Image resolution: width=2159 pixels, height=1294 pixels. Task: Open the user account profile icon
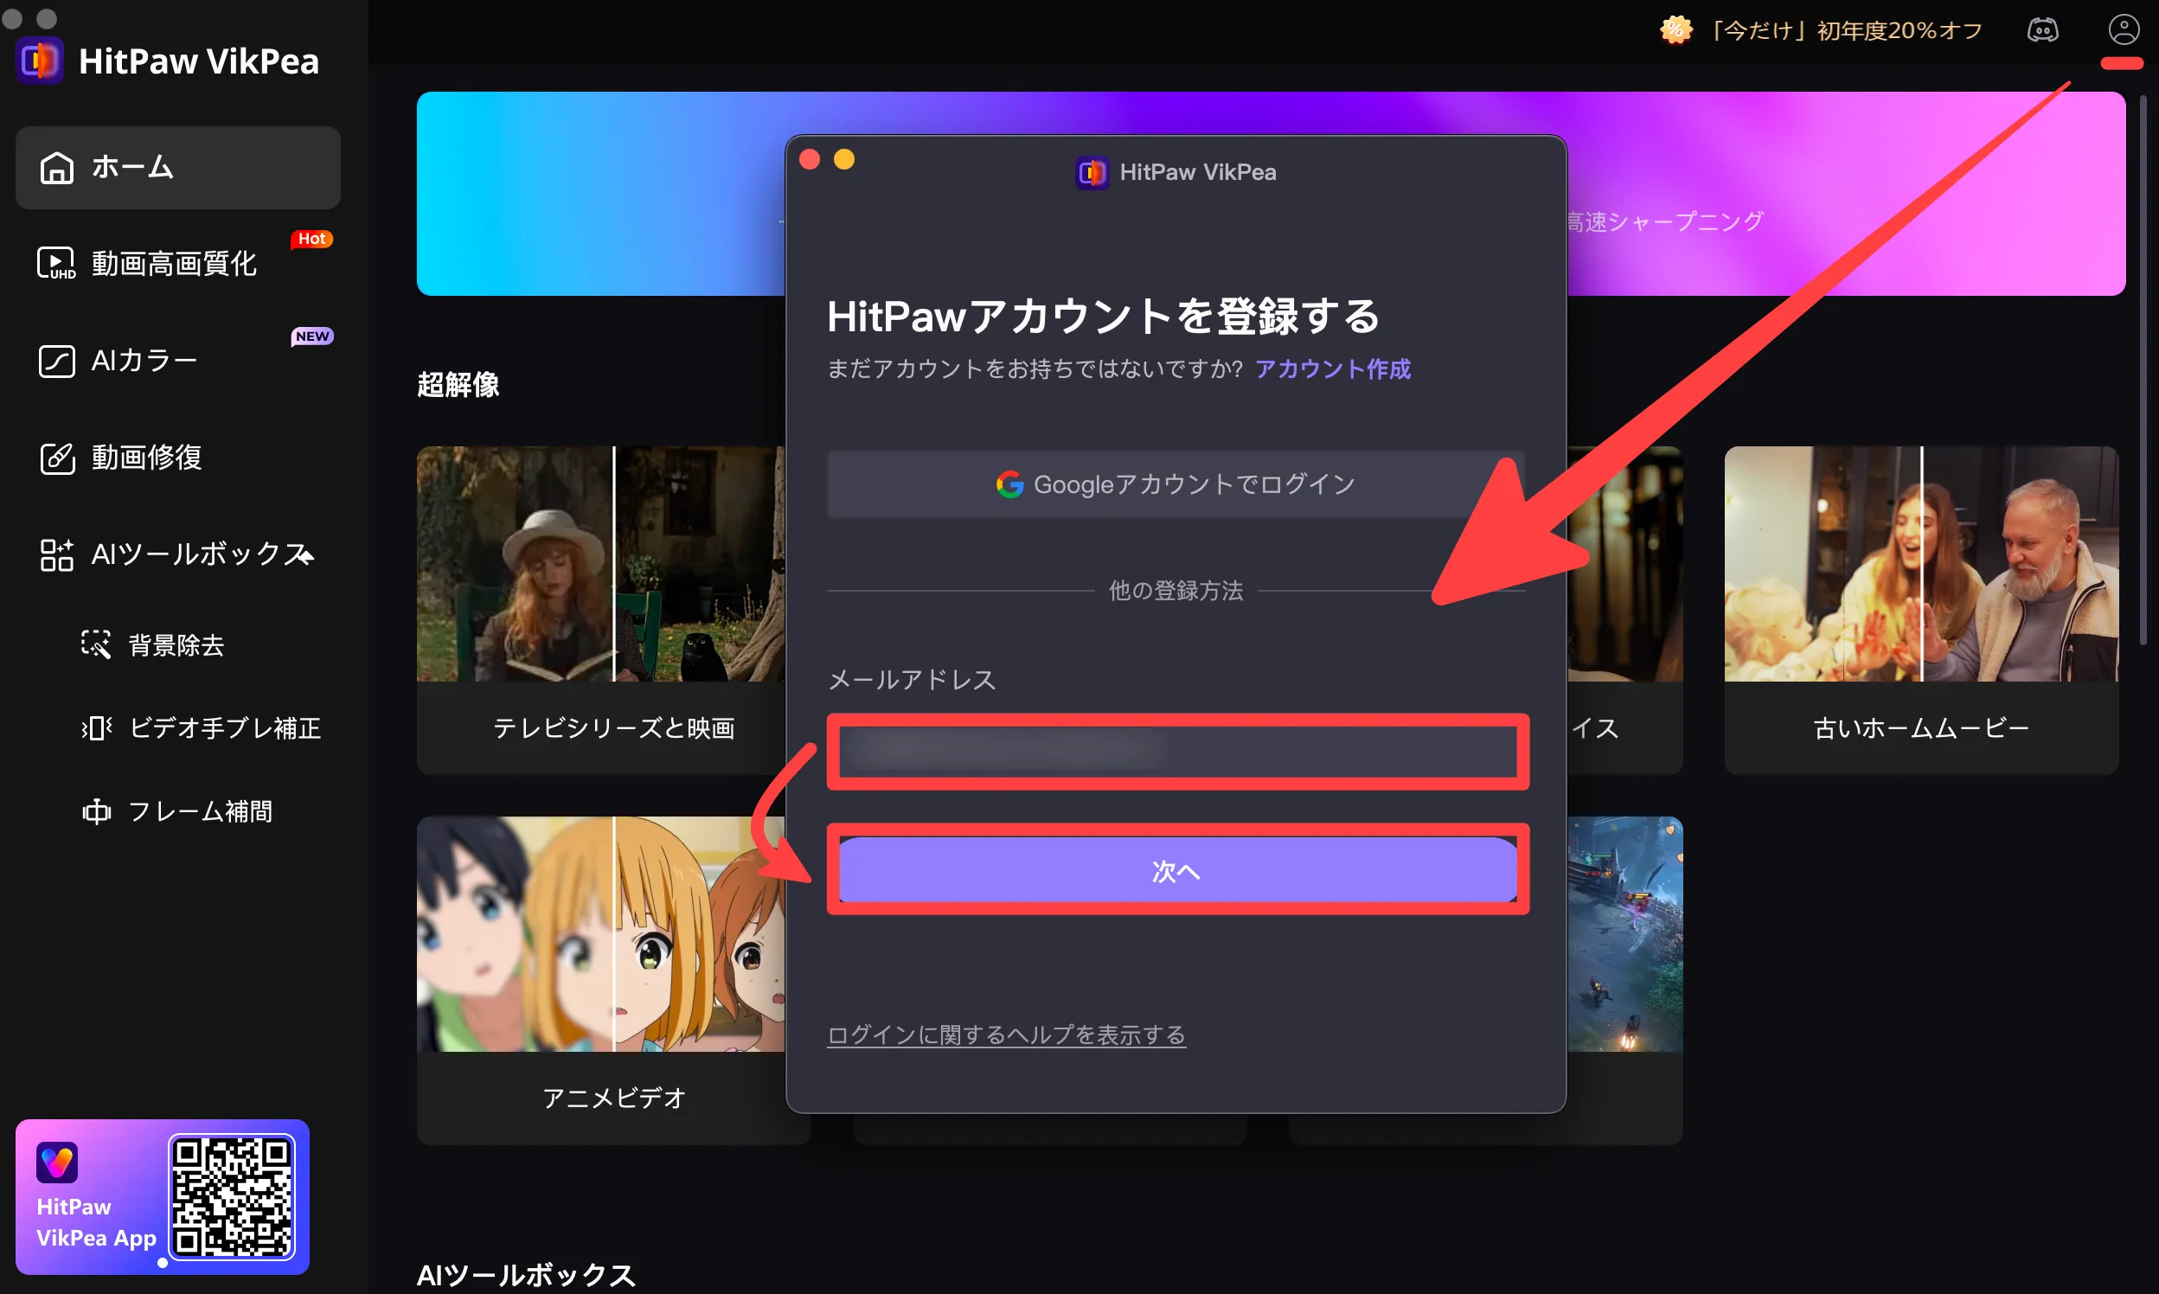pyautogui.click(x=2124, y=29)
